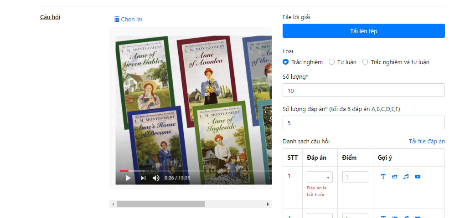
Task: Click the video timestamp 0:26 / 13:35
Action: [177, 178]
